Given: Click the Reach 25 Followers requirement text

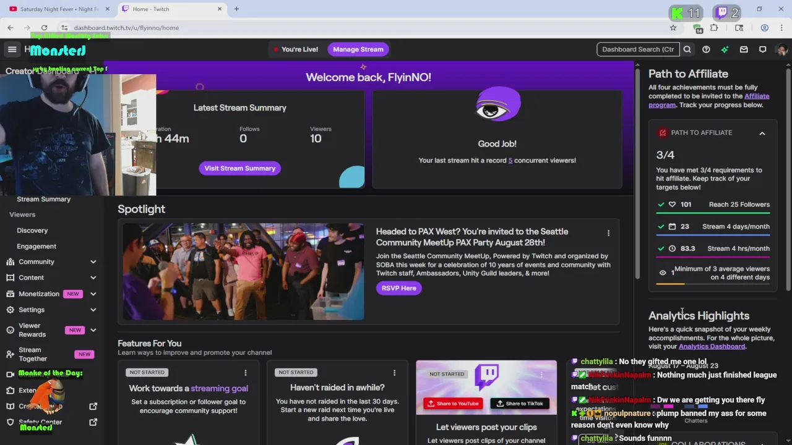Looking at the screenshot, I should pyautogui.click(x=739, y=205).
